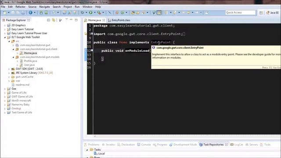The image size is (281, 158).
Task: Open the dropdown arrow beside the Run button
Action: pyautogui.click(x=95, y=13)
